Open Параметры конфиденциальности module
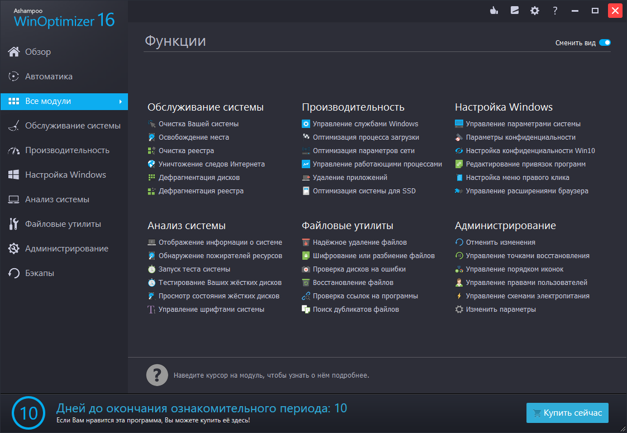Viewport: 627px width, 433px height. click(x=521, y=137)
